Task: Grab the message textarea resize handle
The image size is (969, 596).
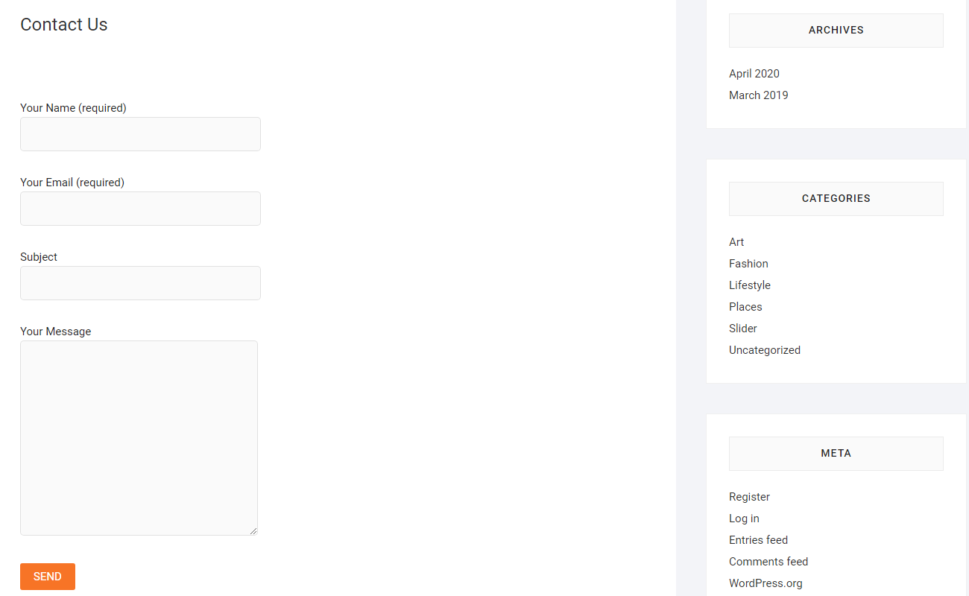Action: coord(253,530)
